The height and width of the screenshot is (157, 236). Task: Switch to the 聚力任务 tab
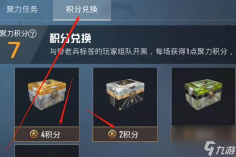22,9
